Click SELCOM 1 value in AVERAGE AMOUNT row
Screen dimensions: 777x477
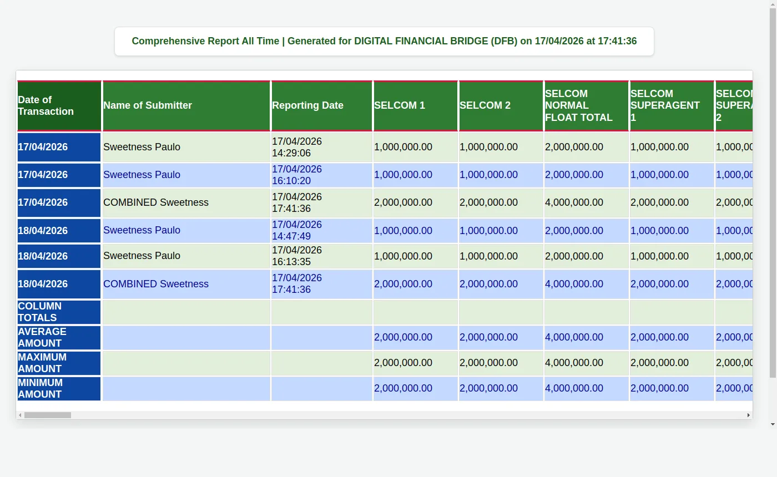(x=403, y=337)
